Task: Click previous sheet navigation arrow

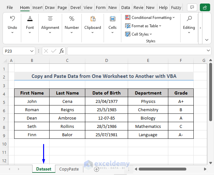Action: 9,169
